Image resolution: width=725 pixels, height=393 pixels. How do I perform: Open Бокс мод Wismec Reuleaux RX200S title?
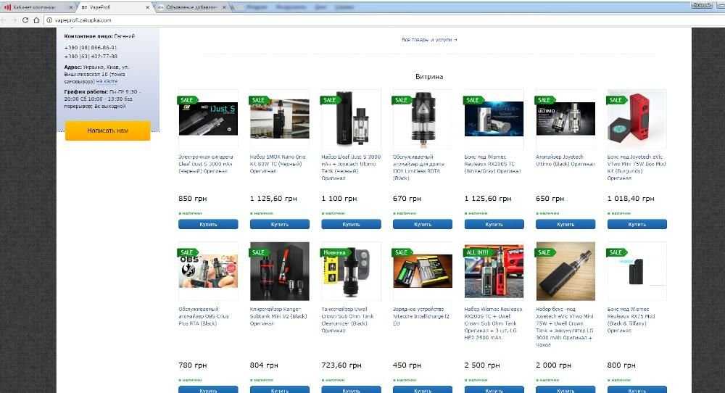(492, 164)
